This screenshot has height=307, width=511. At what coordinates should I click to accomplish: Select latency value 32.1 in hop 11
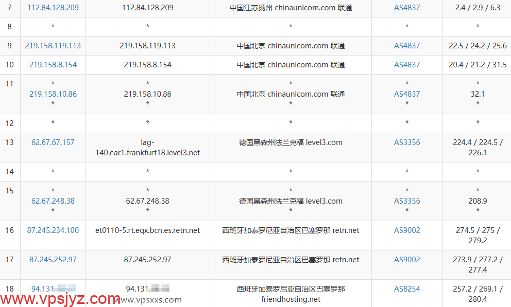click(x=478, y=94)
